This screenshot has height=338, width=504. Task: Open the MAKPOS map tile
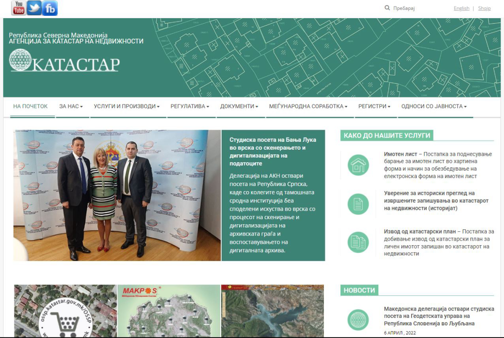(169, 310)
